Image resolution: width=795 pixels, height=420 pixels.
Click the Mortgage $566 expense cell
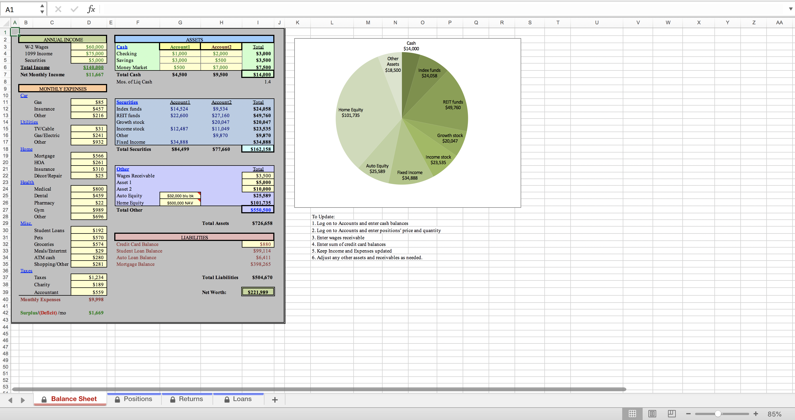click(x=89, y=156)
